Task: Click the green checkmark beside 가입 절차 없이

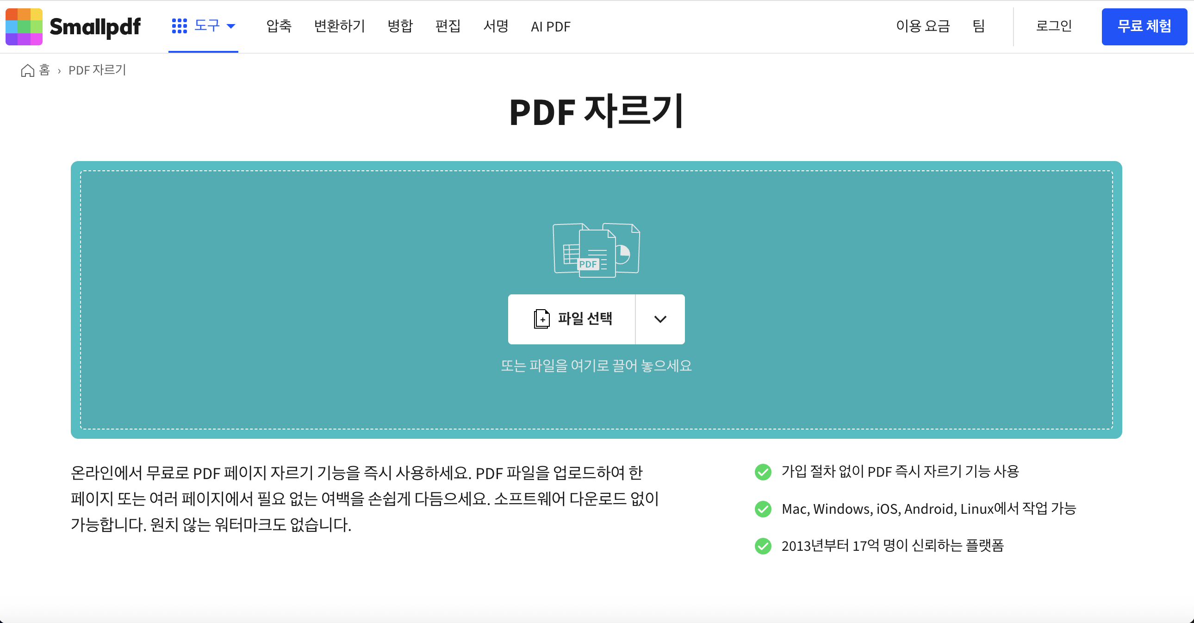Action: pyautogui.click(x=763, y=472)
